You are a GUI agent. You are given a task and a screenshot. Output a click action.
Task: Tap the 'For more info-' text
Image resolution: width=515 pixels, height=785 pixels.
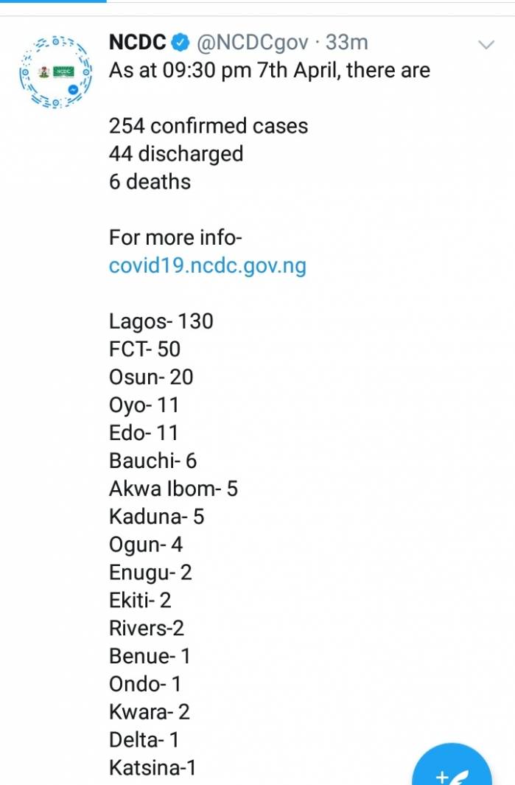pyautogui.click(x=175, y=237)
